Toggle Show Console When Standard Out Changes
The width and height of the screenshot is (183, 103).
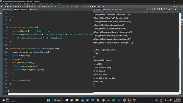(x=164, y=9)
